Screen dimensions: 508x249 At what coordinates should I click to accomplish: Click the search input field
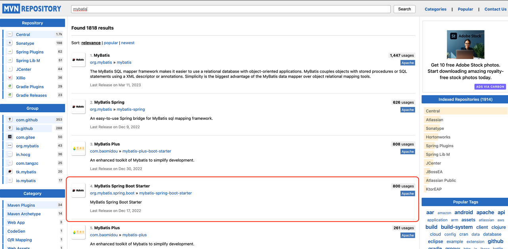click(231, 9)
